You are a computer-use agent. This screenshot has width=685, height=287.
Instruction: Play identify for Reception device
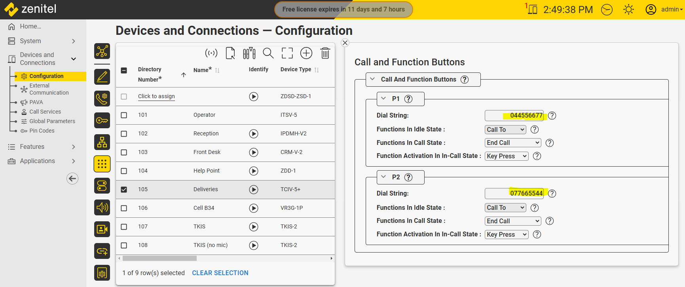coord(254,134)
